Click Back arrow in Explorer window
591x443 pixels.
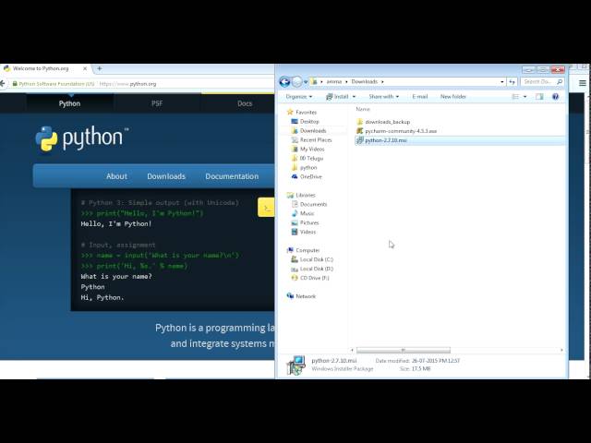[x=284, y=81]
